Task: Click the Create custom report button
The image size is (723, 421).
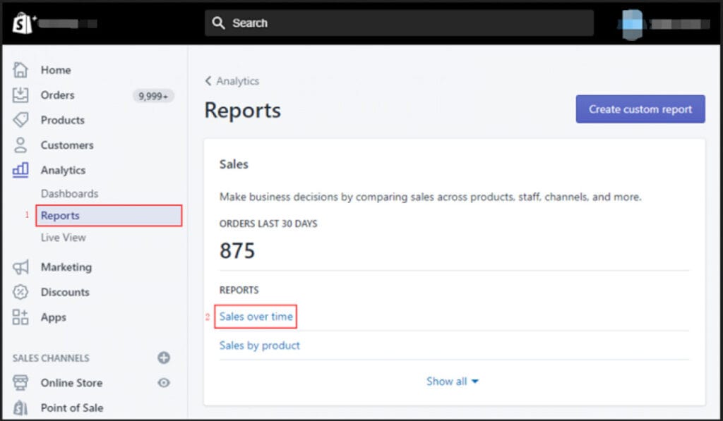Action: coord(640,109)
